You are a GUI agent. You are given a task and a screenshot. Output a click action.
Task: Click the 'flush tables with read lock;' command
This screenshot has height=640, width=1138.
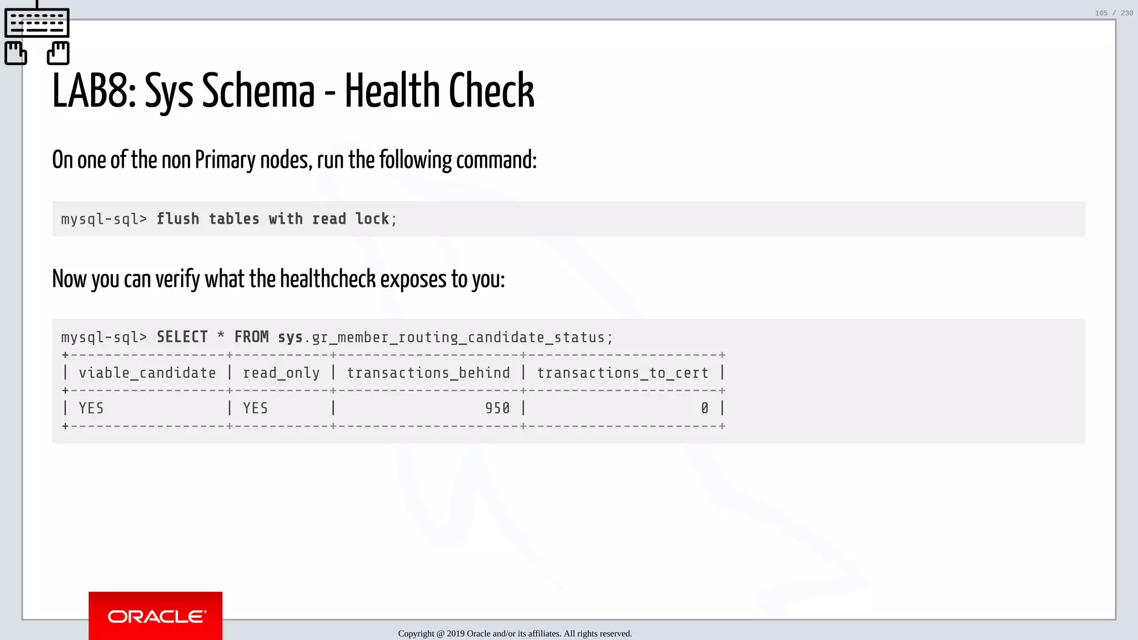coord(277,219)
